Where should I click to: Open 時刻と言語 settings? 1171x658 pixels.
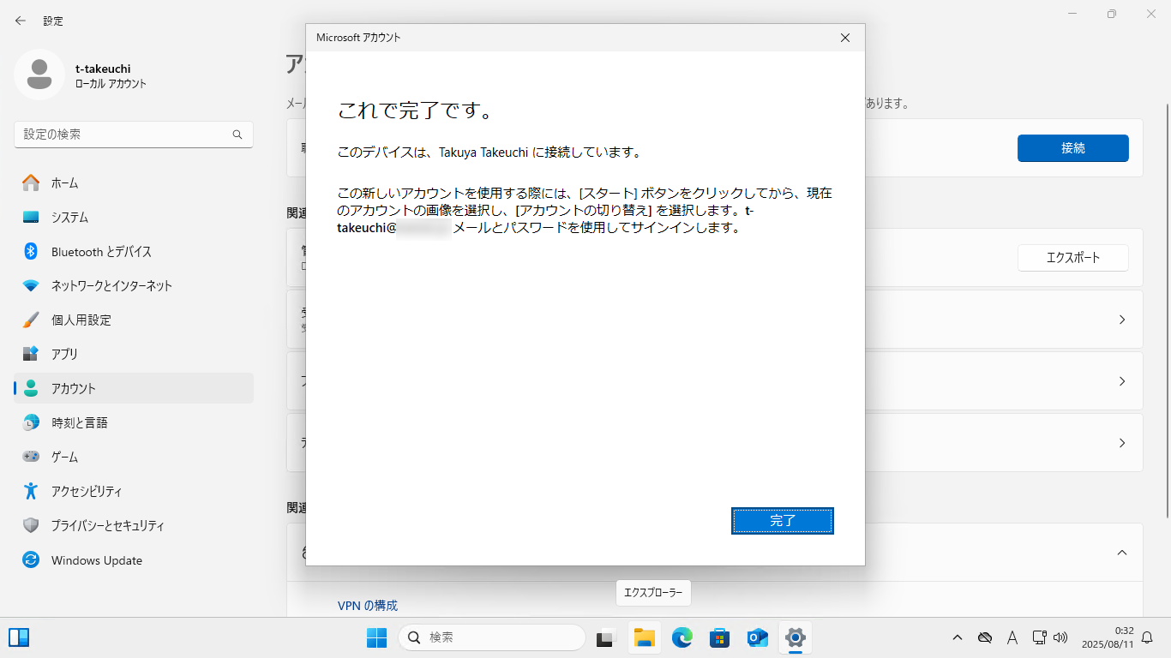[134, 422]
